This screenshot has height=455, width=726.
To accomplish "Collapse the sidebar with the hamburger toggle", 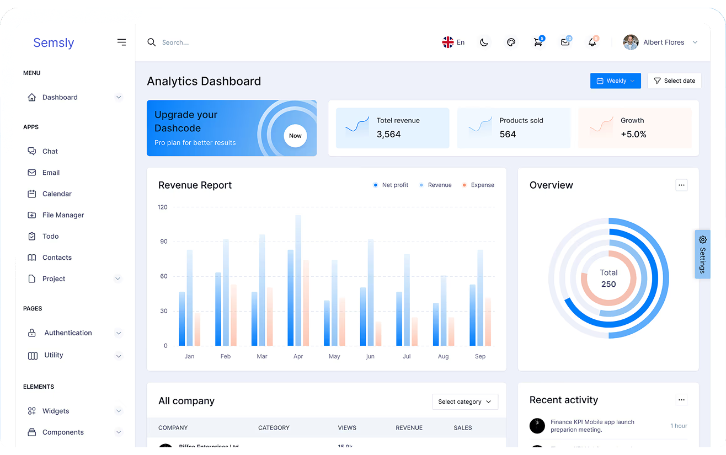I will coord(121,42).
